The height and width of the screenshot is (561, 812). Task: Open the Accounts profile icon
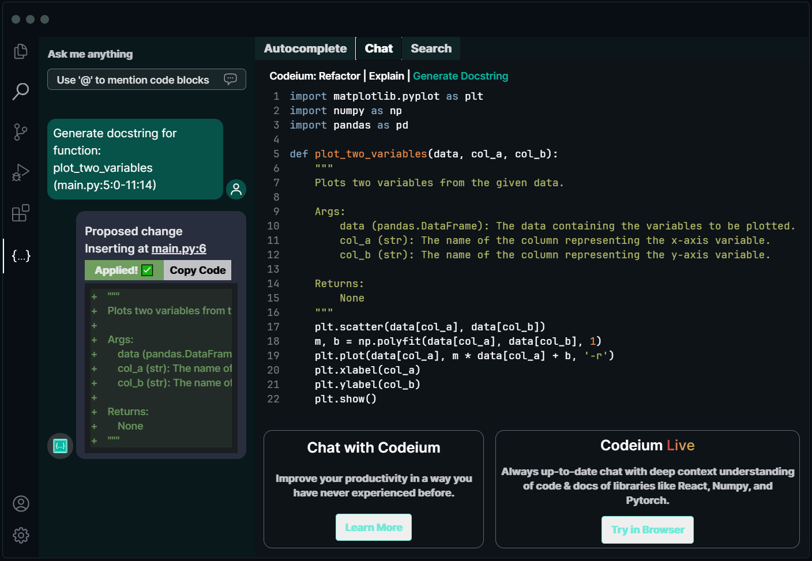tap(21, 504)
